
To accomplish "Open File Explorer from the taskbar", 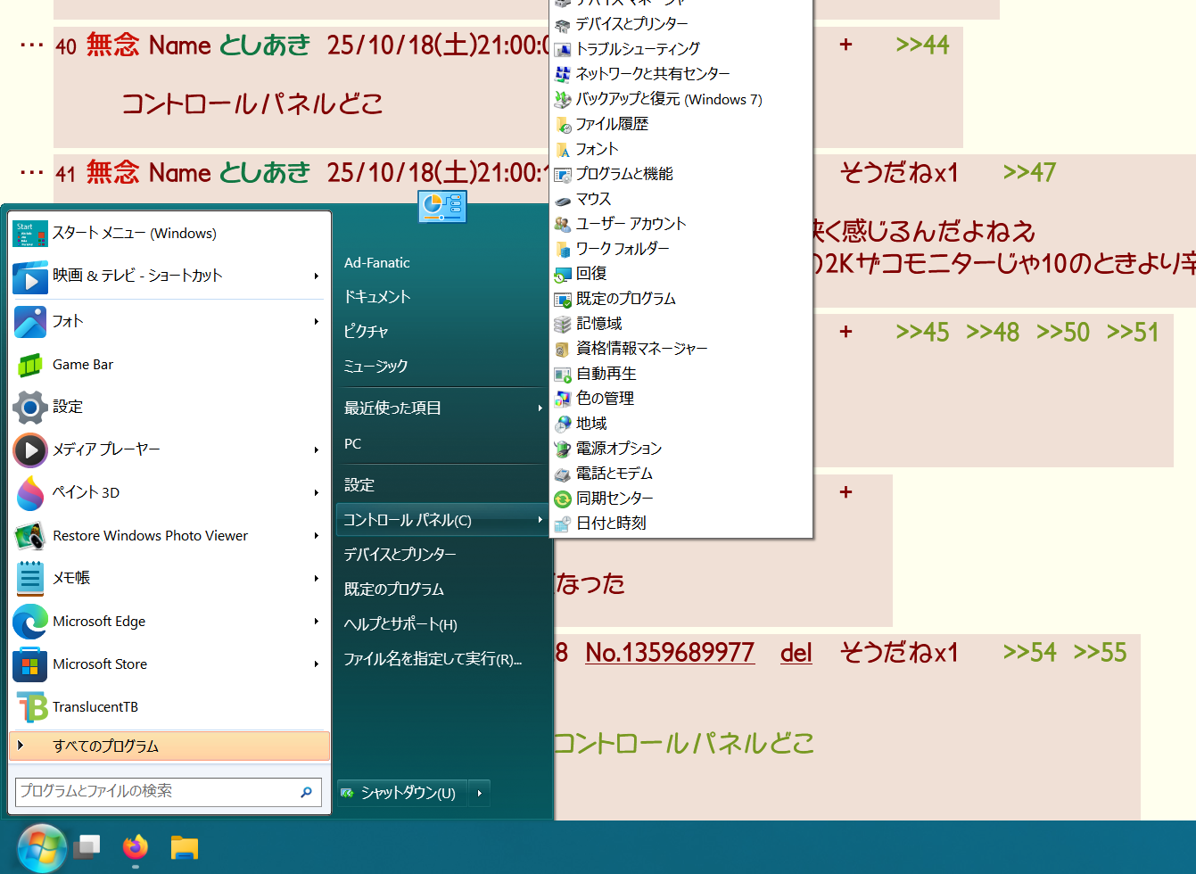I will click(x=185, y=846).
